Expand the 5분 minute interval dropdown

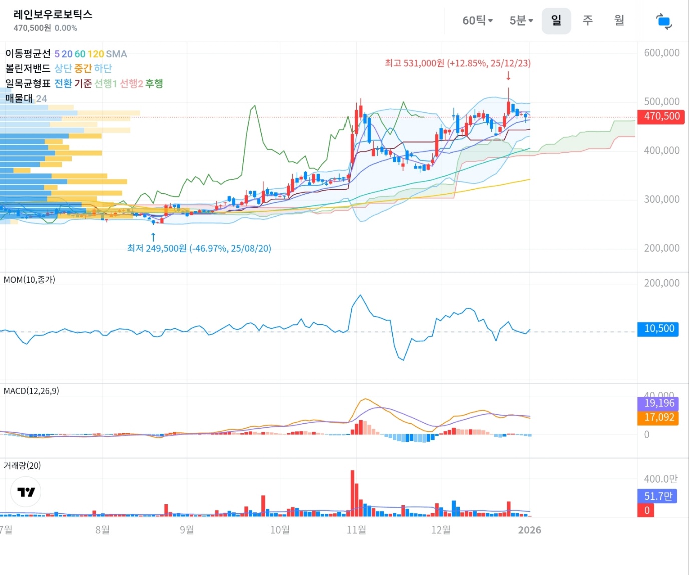pyautogui.click(x=521, y=21)
